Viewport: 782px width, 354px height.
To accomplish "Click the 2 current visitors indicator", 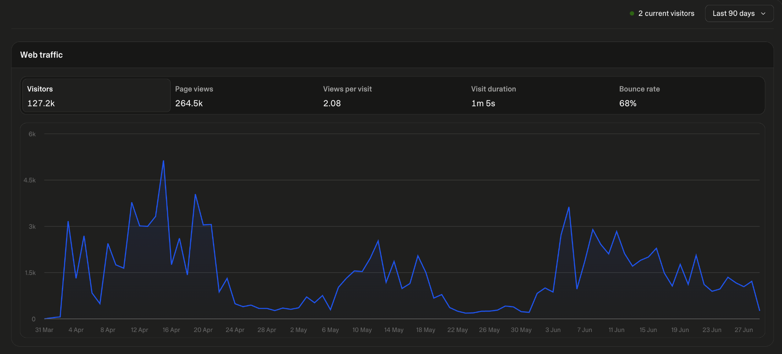I will coord(662,13).
